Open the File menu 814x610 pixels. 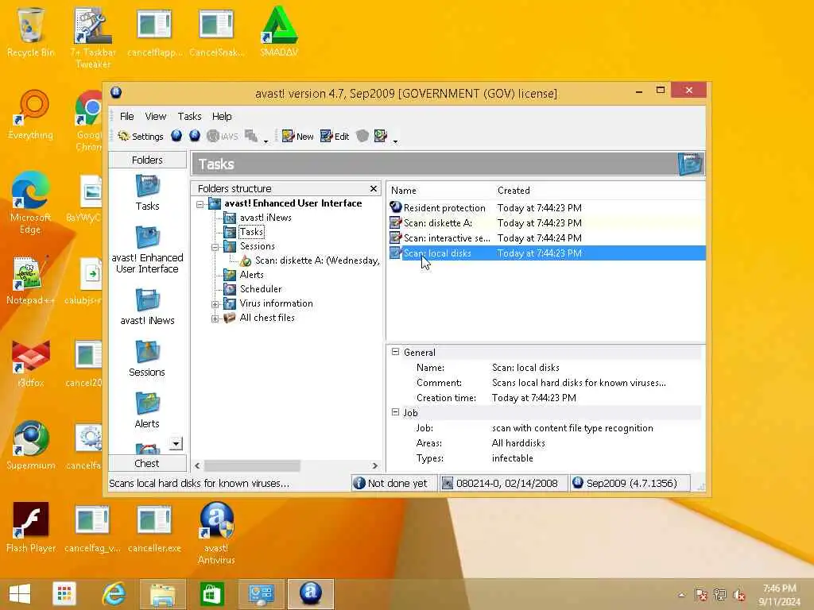click(x=126, y=116)
